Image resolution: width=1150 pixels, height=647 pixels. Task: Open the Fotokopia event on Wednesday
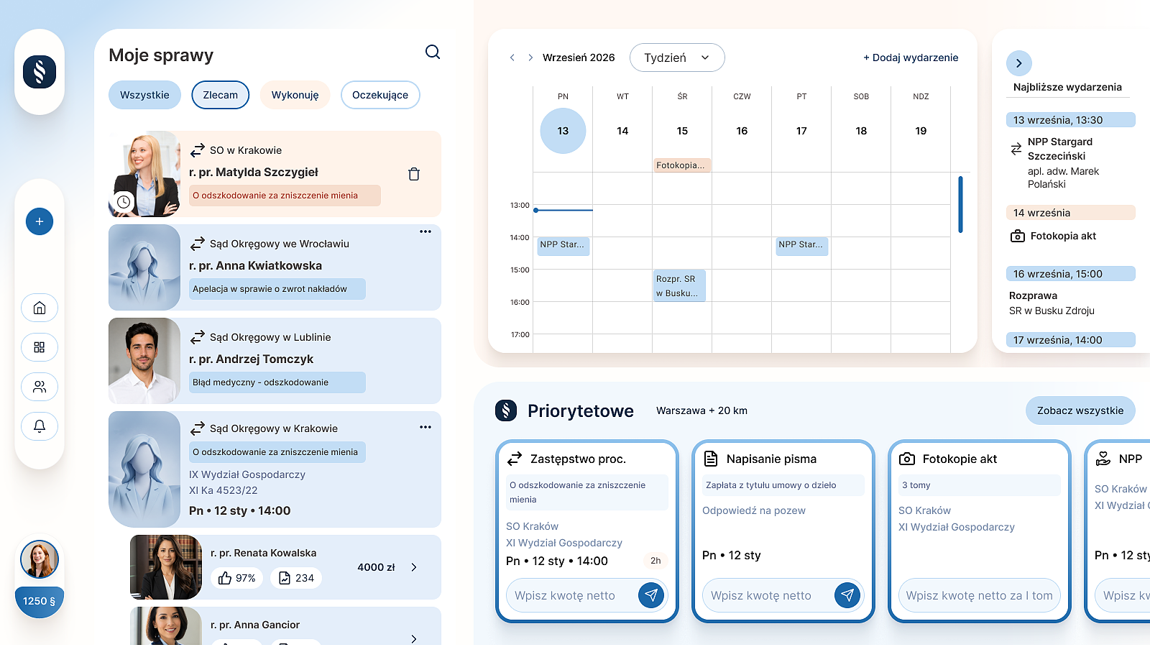[682, 165]
